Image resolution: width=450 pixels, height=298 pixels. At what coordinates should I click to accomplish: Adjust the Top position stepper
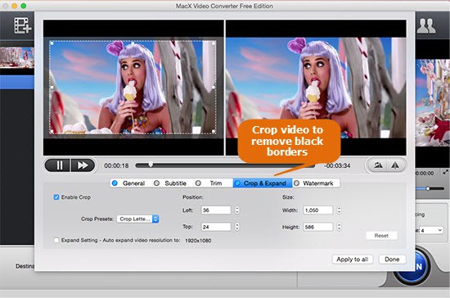(x=237, y=227)
